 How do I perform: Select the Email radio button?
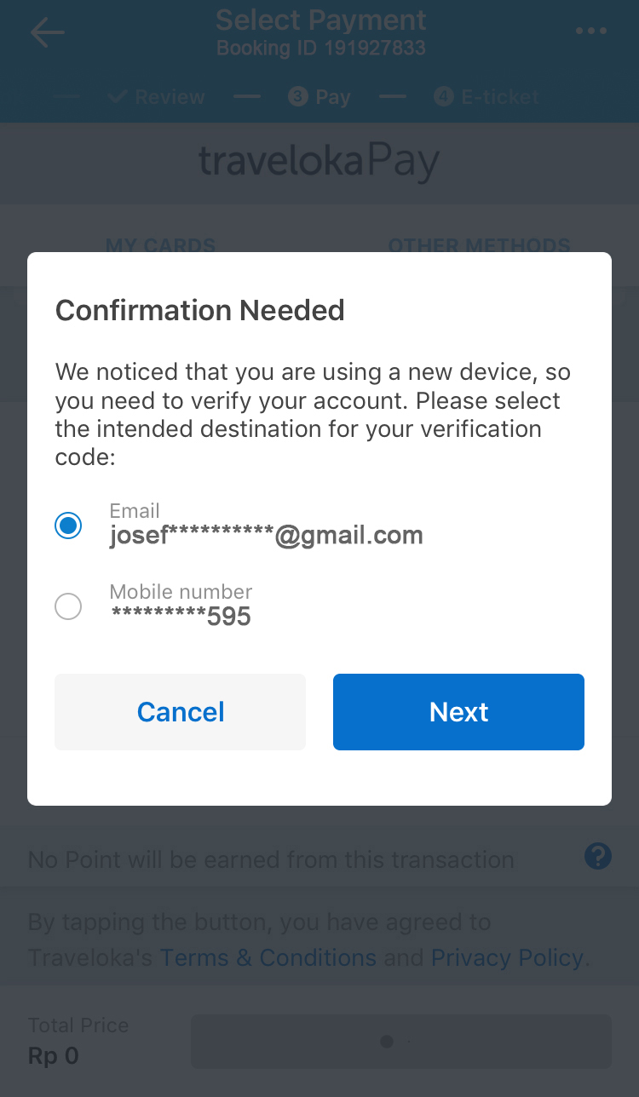(x=68, y=526)
